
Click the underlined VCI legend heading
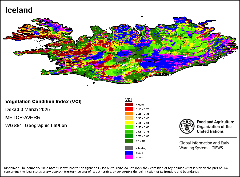pyautogui.click(x=129, y=100)
